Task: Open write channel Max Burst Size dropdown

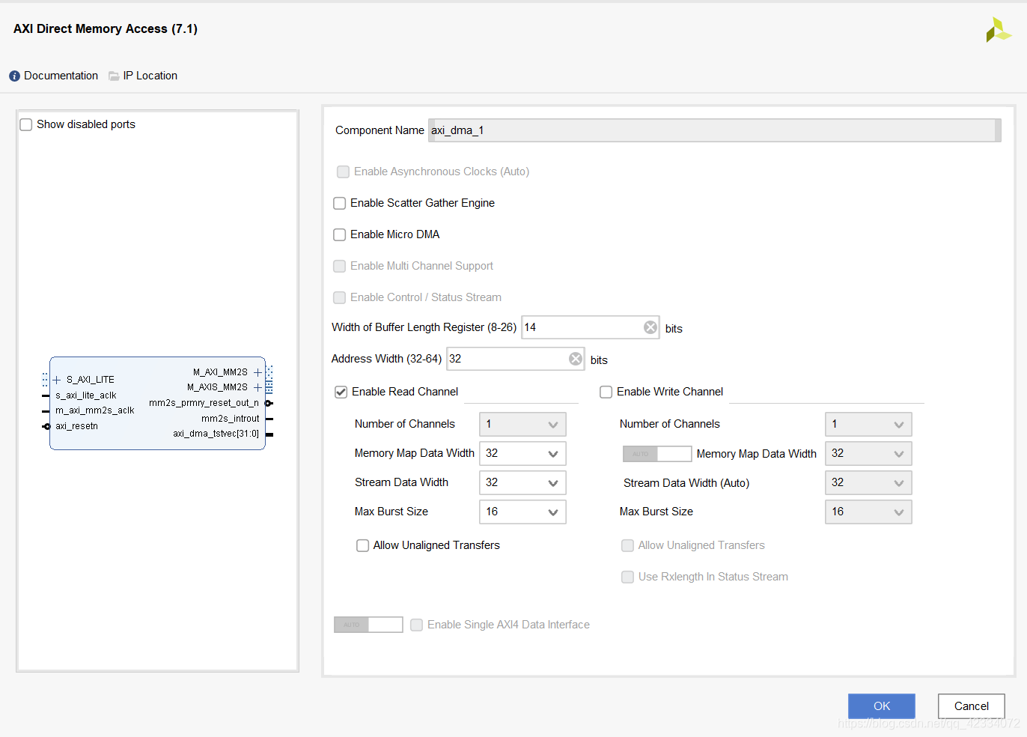Action: click(x=868, y=512)
